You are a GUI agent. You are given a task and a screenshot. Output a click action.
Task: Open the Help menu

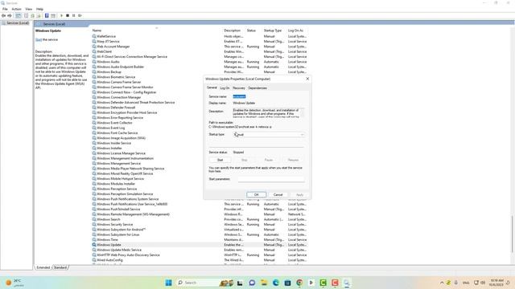pyautogui.click(x=39, y=9)
